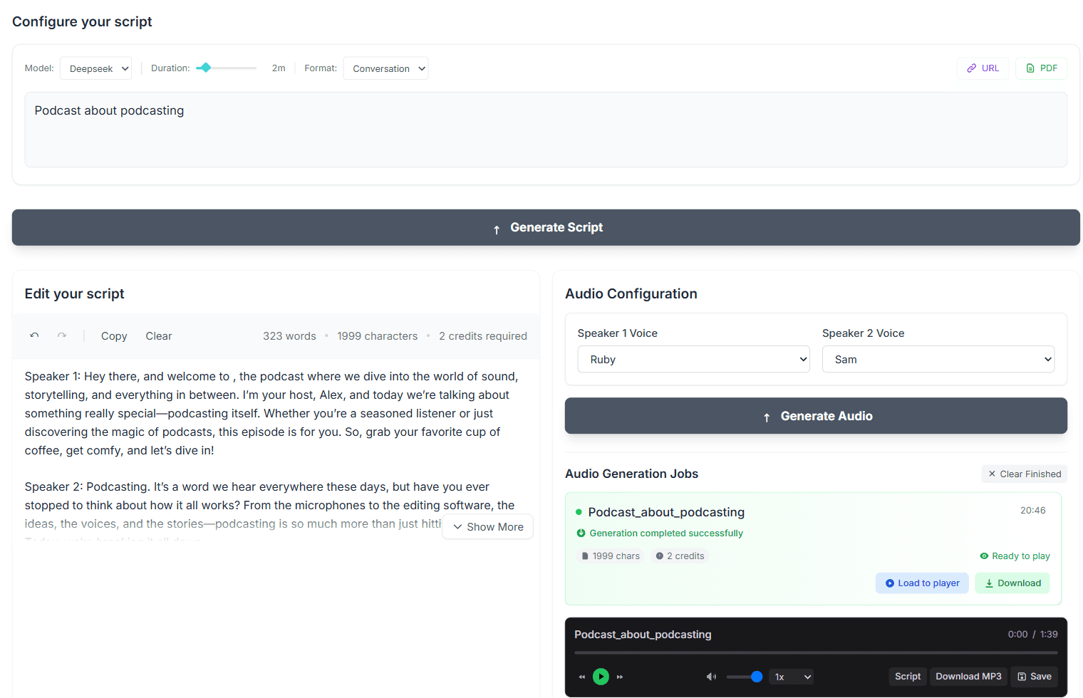Click the '2 credits' job badge
1083x698 pixels.
click(x=680, y=556)
